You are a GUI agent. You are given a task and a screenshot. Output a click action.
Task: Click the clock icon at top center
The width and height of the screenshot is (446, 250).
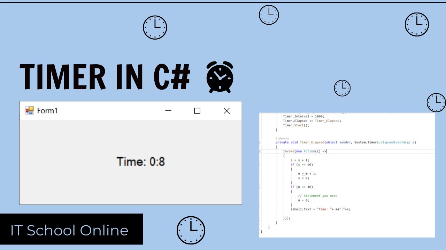tap(269, 15)
